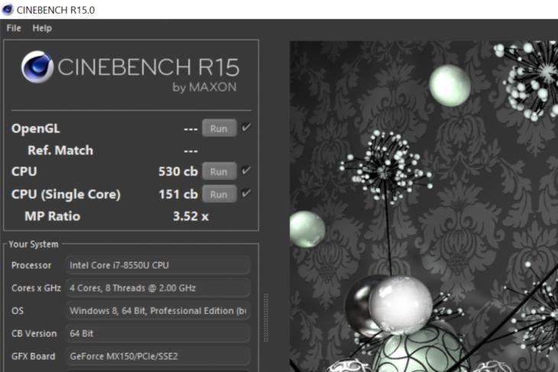This screenshot has width=558, height=372.
Task: Open the Help menu
Action: [x=42, y=28]
